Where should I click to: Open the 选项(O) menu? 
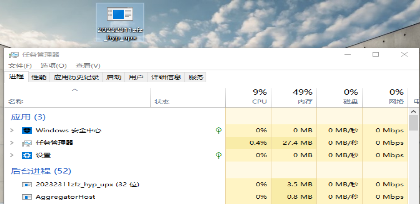(x=54, y=66)
